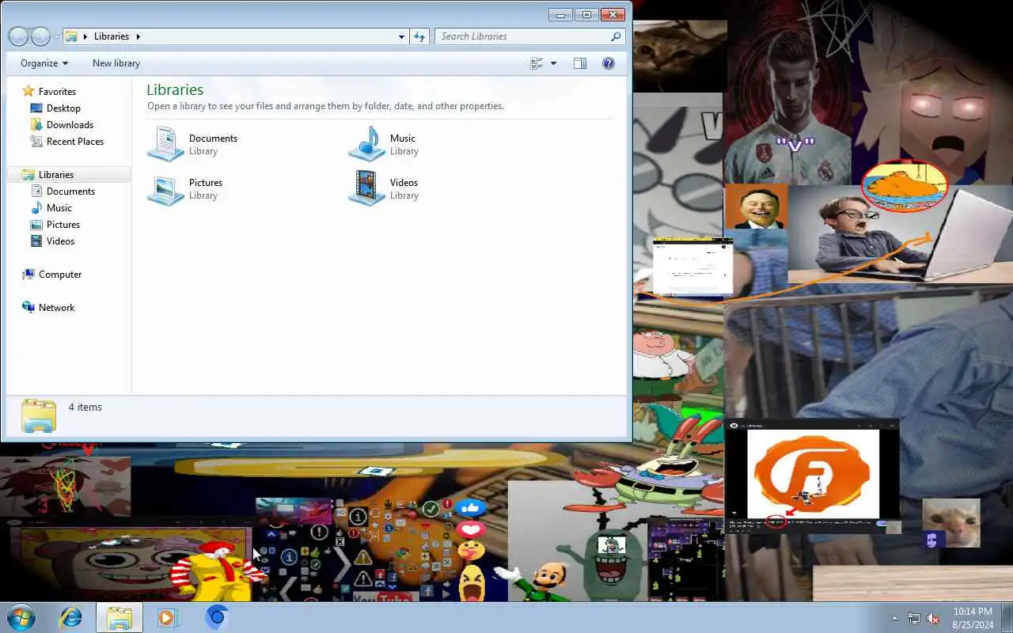
Task: Click the New library button
Action: [x=116, y=63]
